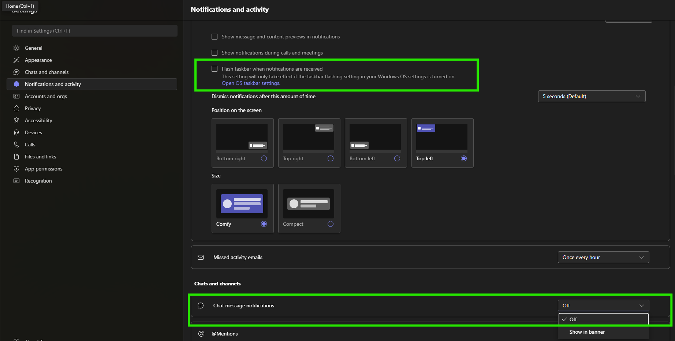
Task: Open the 5 seconds (Default) dismiss dropdown
Action: 592,96
